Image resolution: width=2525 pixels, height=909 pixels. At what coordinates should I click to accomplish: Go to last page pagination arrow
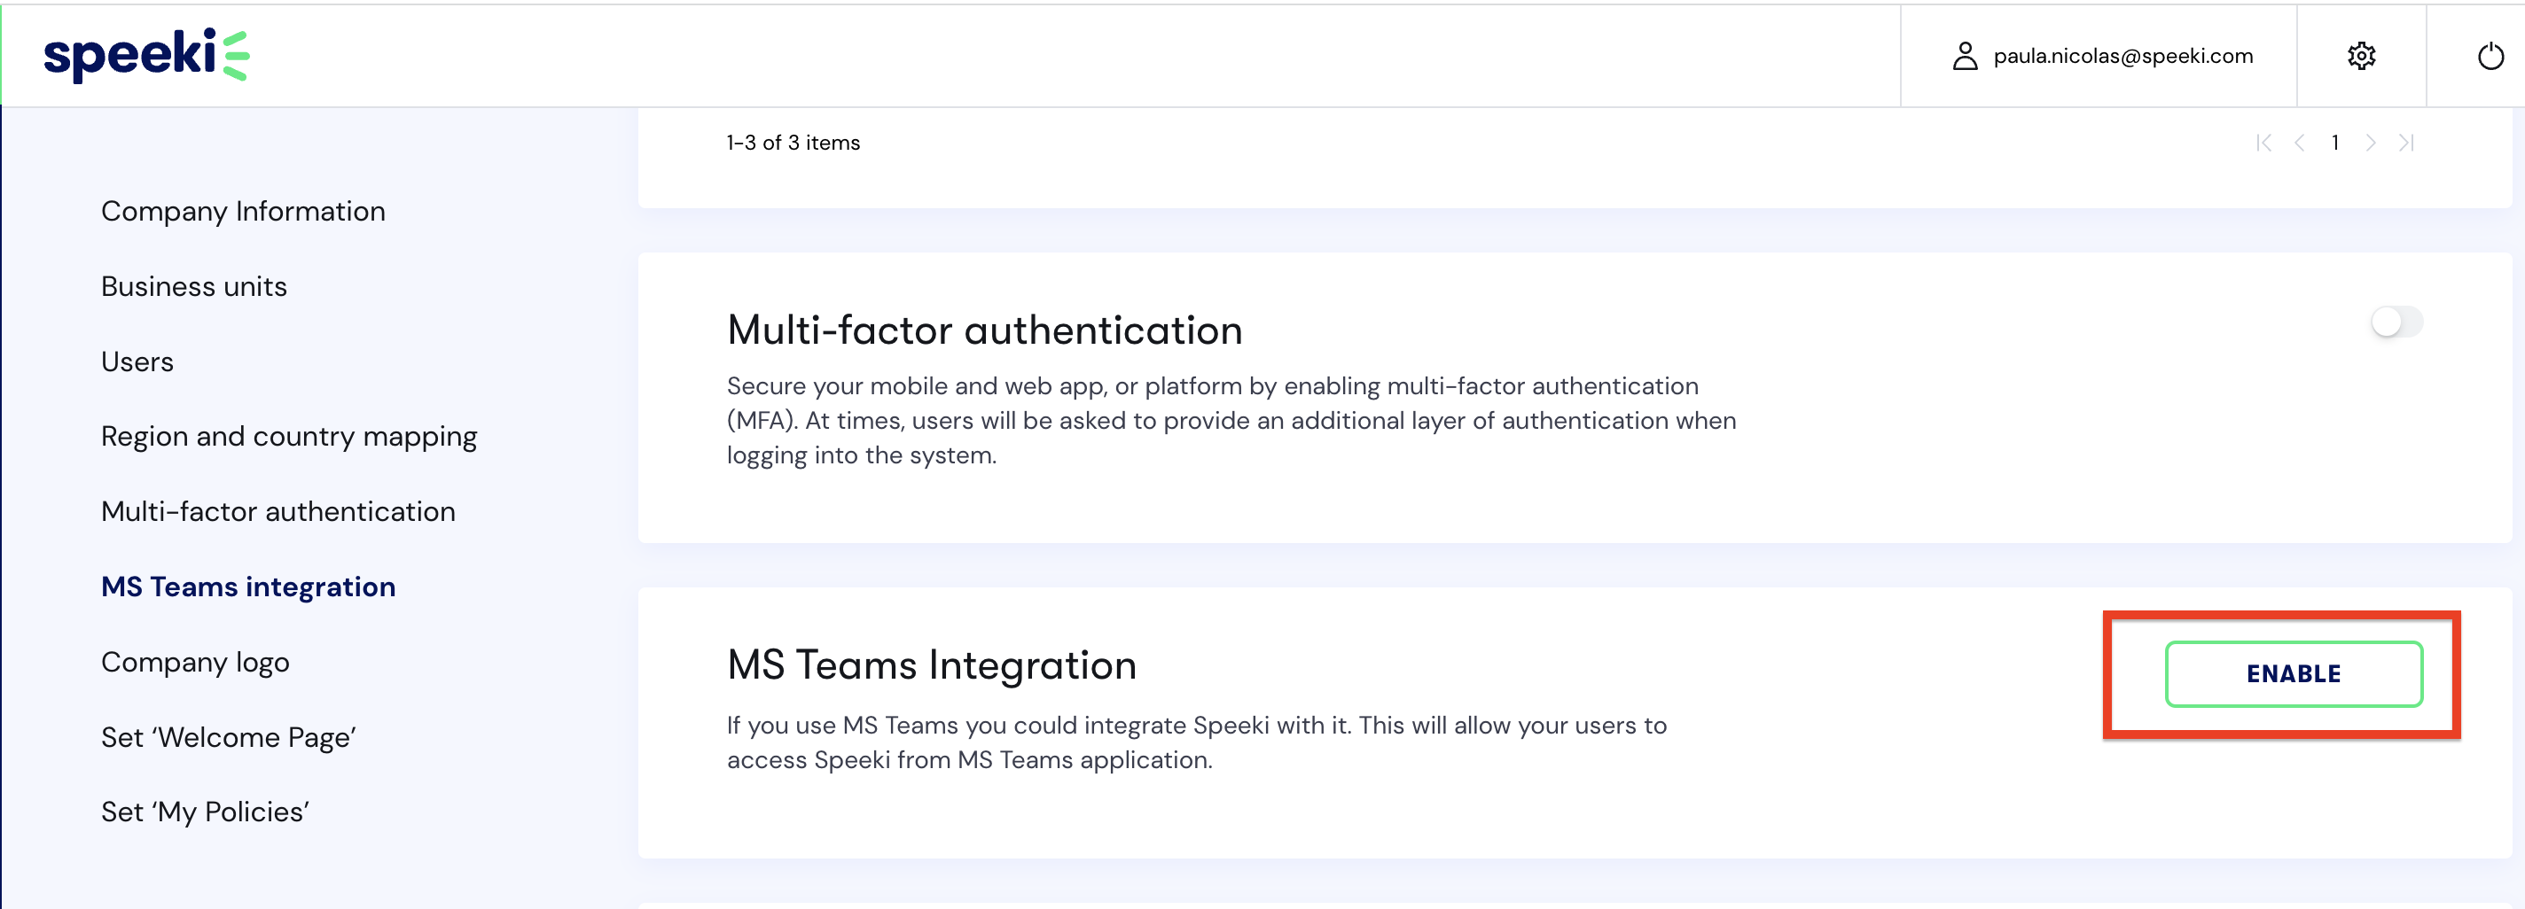coord(2406,143)
